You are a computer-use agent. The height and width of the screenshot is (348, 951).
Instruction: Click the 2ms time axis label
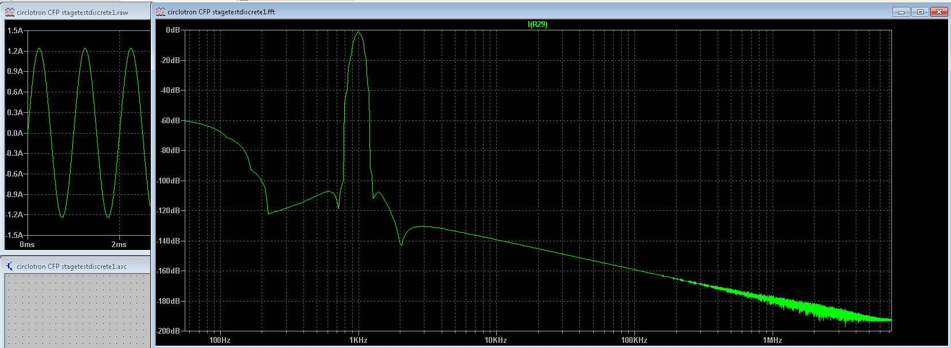click(x=119, y=245)
